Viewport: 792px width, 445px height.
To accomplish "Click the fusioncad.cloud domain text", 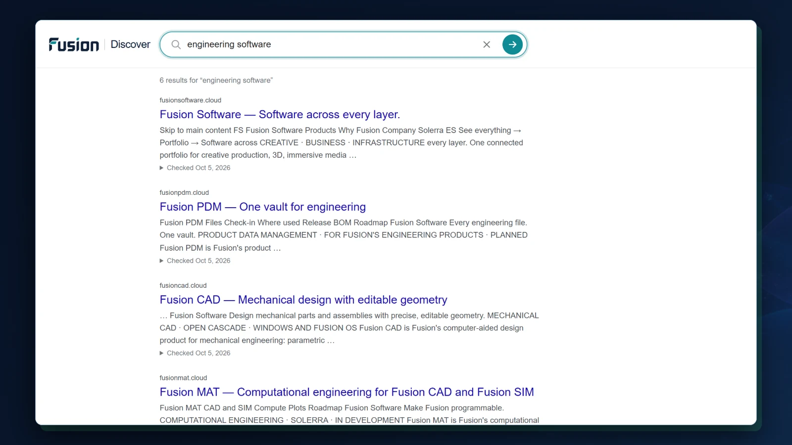I will tap(183, 286).
